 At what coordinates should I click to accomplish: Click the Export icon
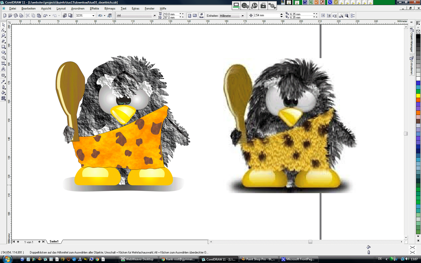point(70,16)
